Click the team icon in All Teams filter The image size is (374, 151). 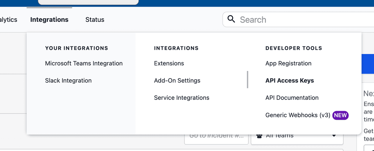[259, 136]
